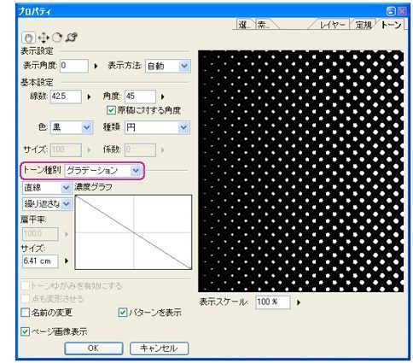Select the four-arrow move tool icon
413x363 pixels.
coord(44,38)
